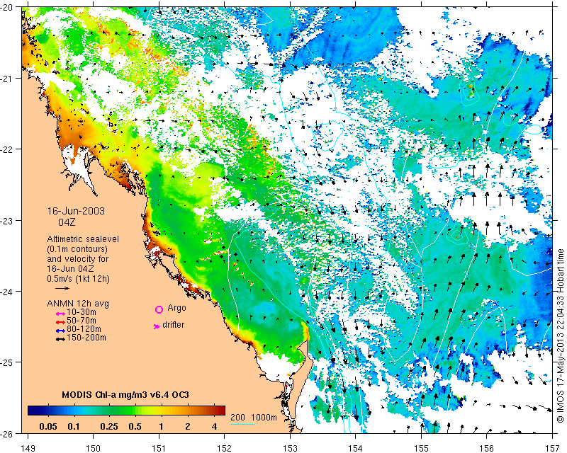The image size is (567, 453).
Task: Click the longitude label 151
Action: 159,448
